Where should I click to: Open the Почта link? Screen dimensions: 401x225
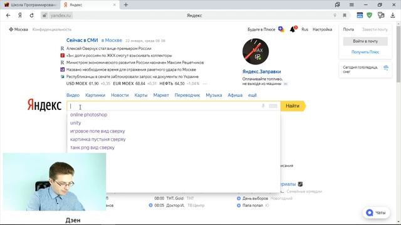[348, 29]
